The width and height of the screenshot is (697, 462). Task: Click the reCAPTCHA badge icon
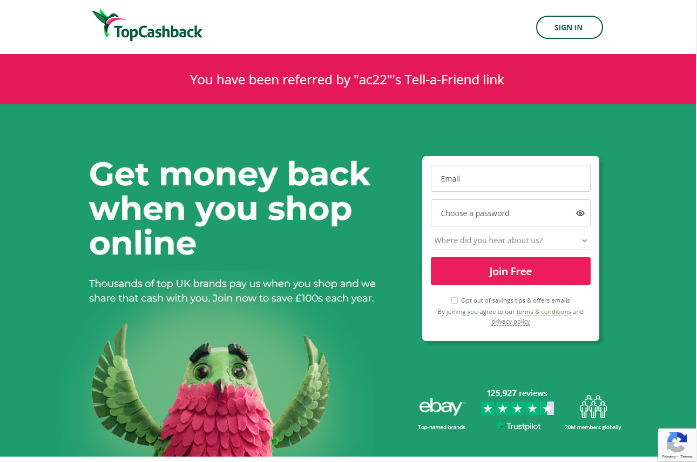(677, 442)
